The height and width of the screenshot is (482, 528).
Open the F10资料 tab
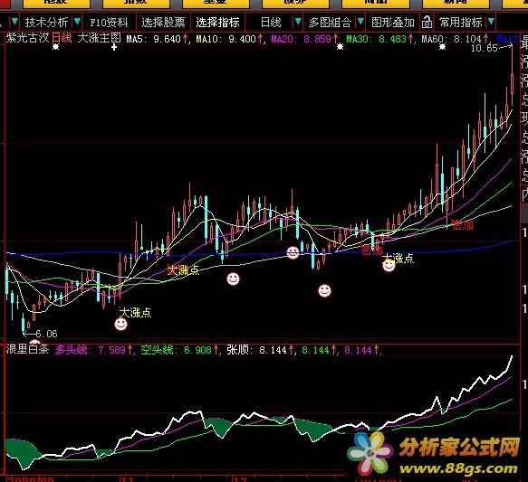(109, 23)
